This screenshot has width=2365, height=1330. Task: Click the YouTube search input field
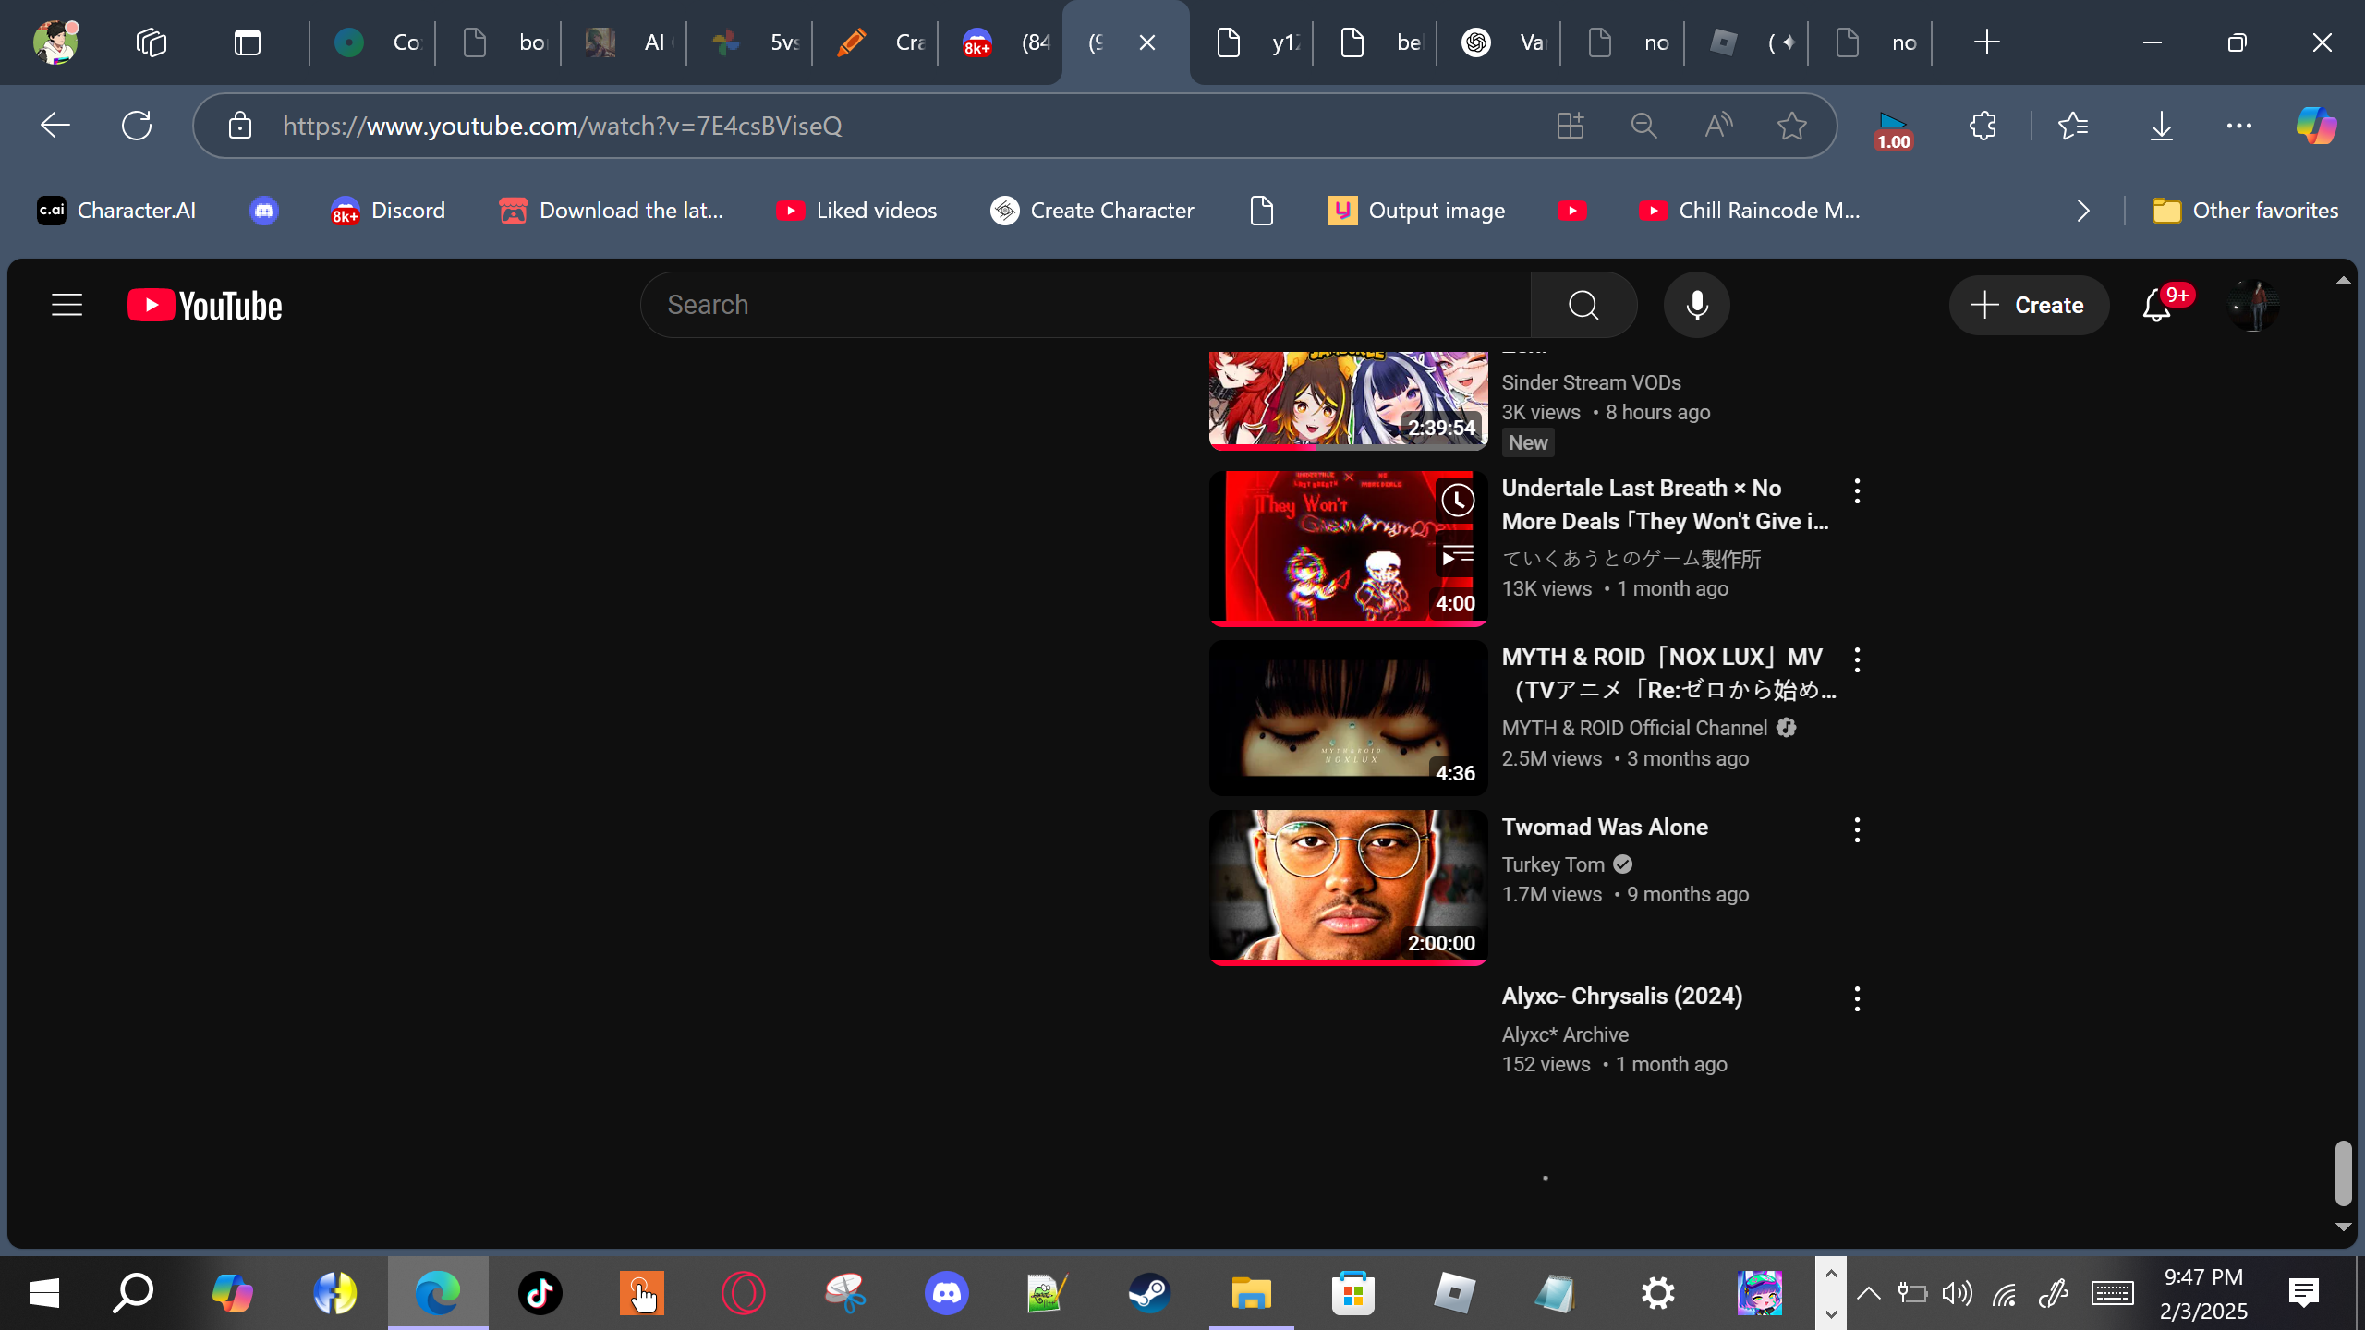click(1085, 305)
